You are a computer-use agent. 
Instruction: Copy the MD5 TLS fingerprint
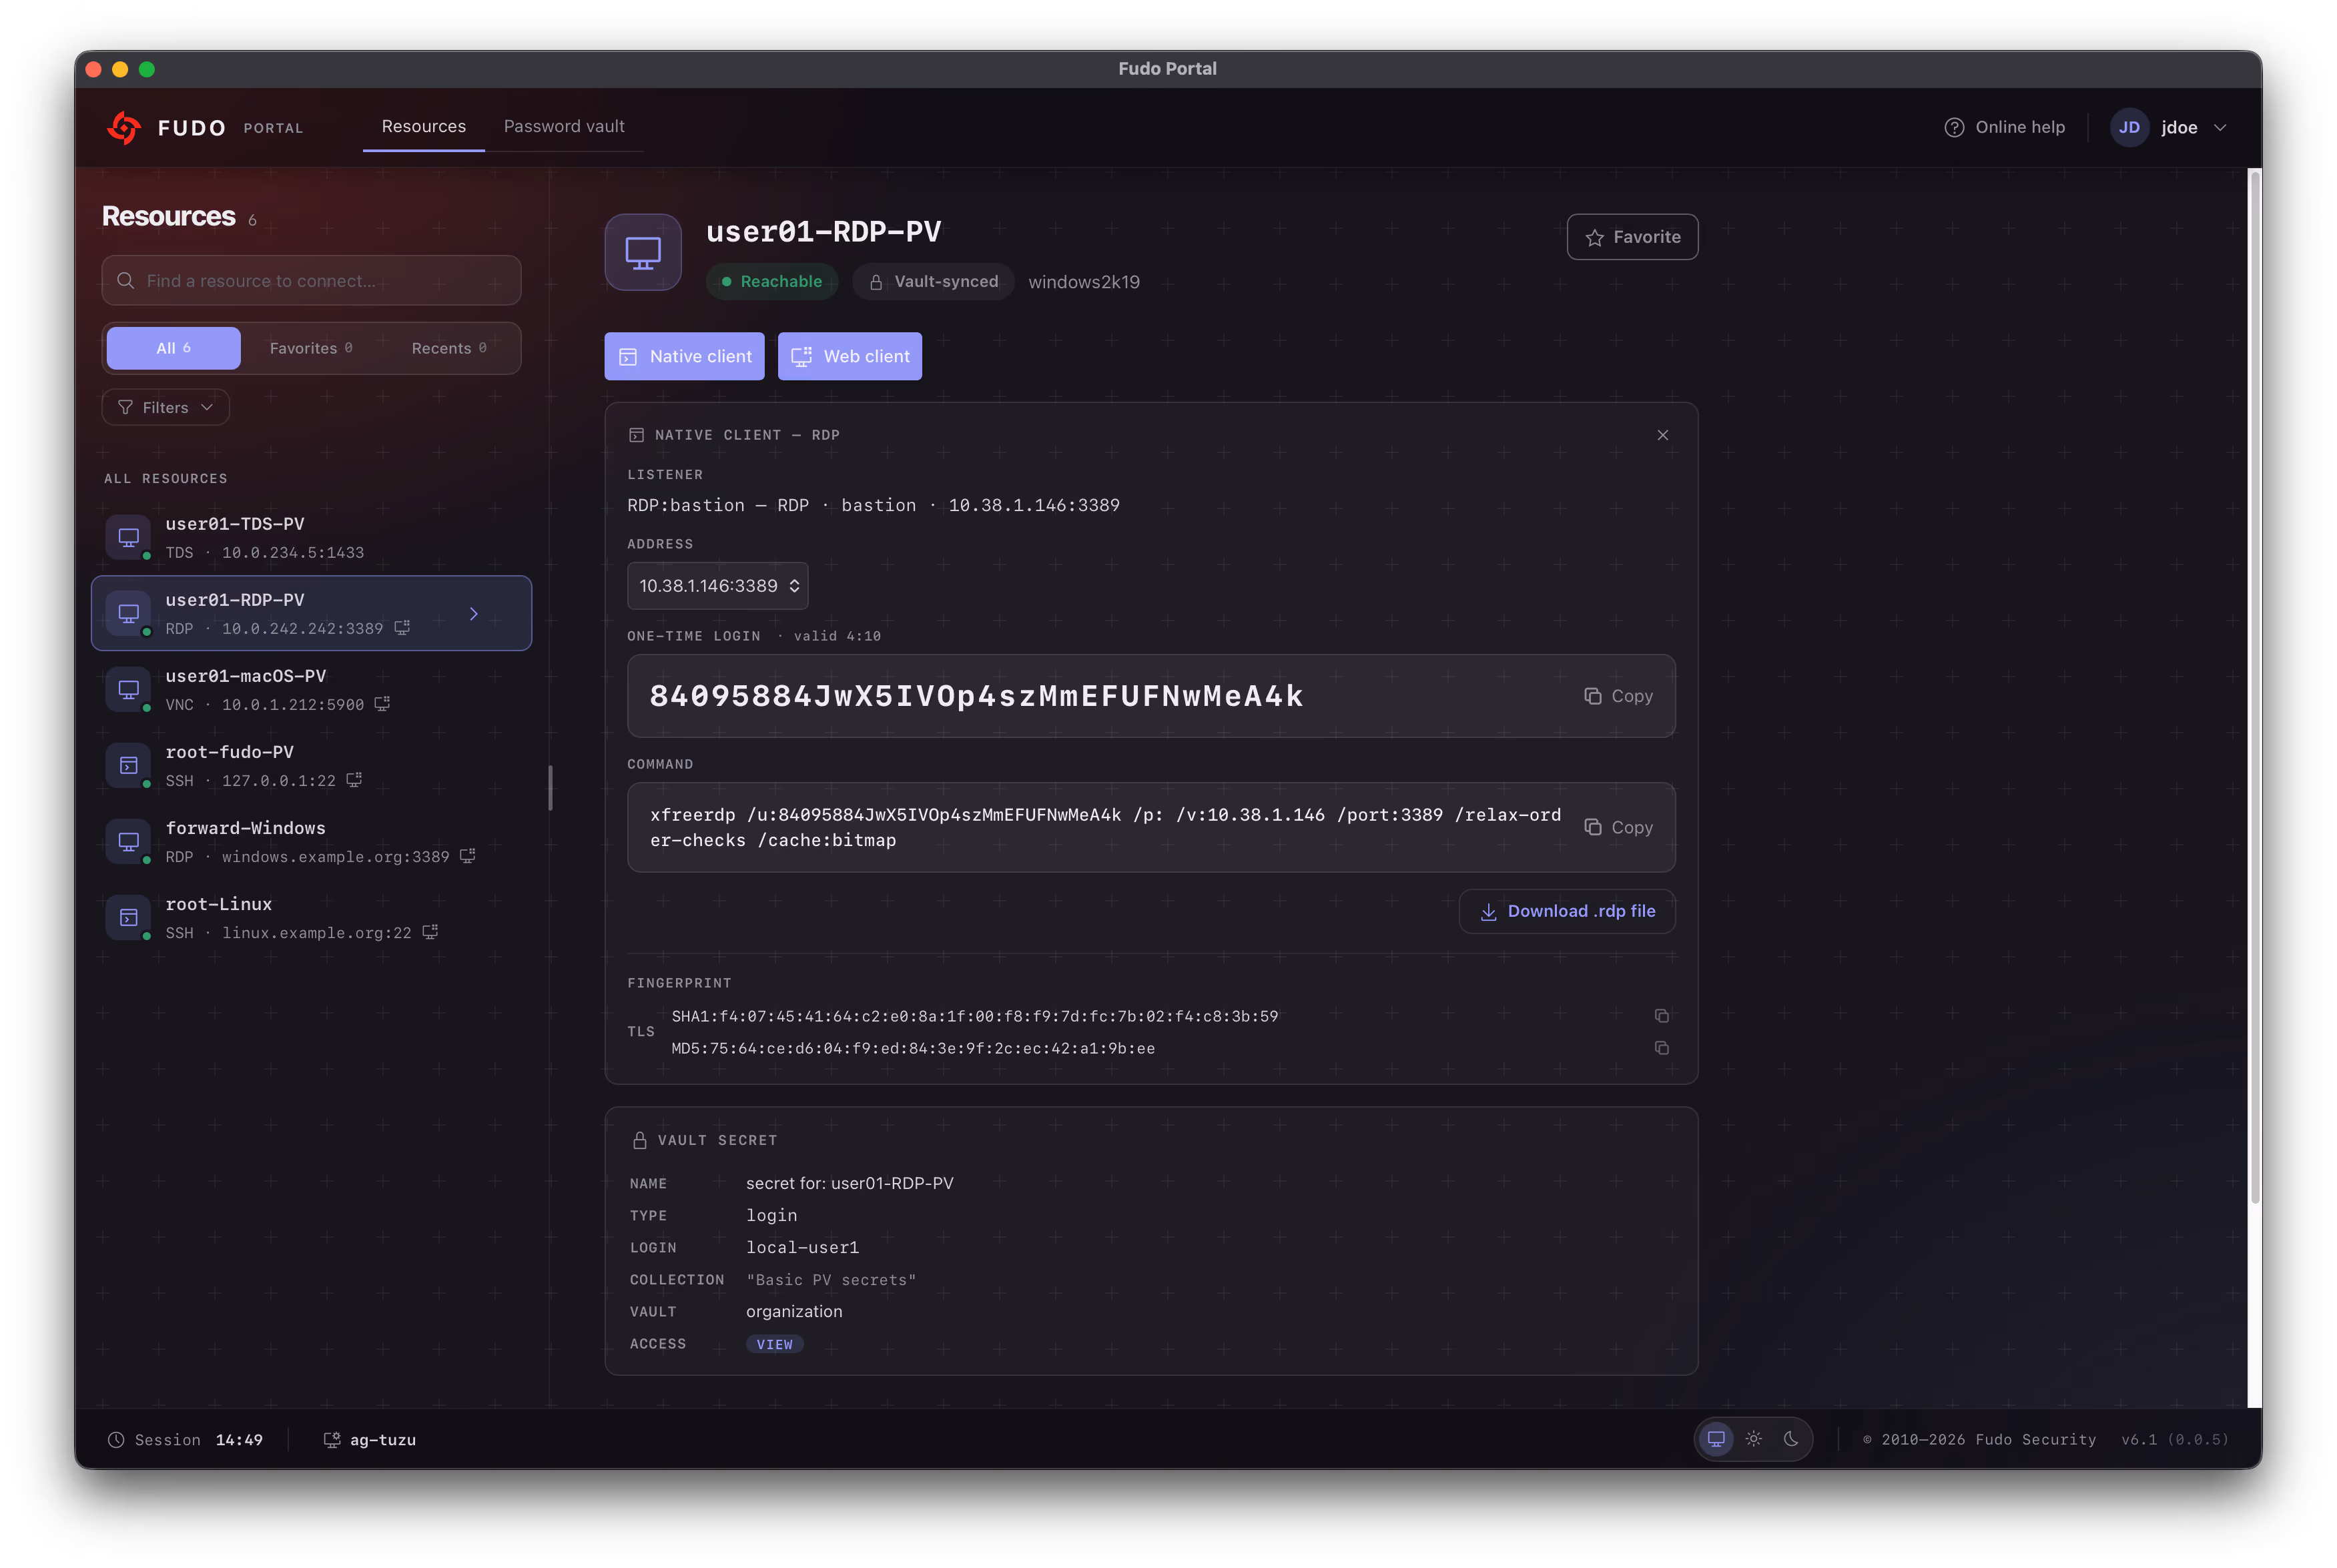pyautogui.click(x=1661, y=1048)
